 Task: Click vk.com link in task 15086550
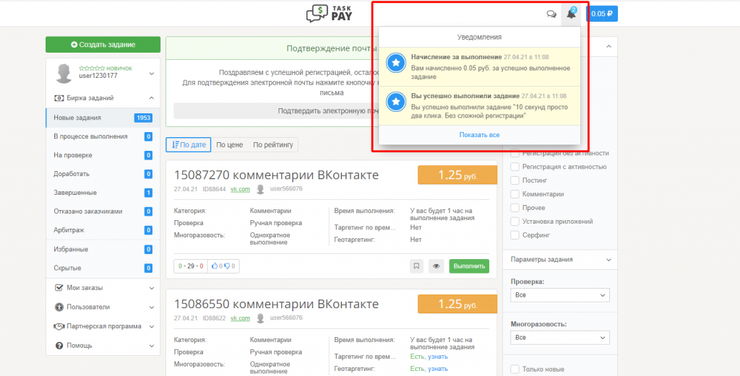[x=240, y=318]
